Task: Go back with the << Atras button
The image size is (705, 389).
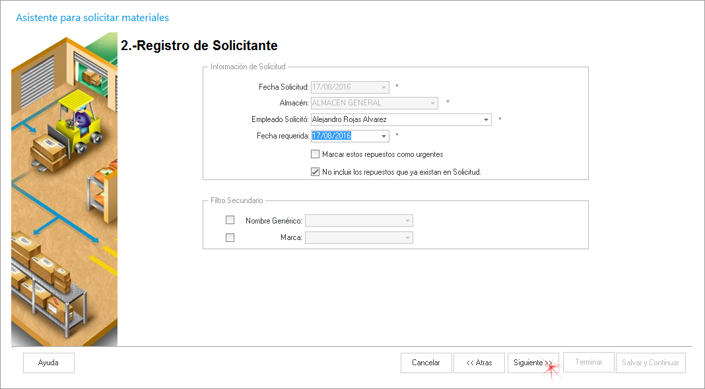Action: (x=479, y=363)
